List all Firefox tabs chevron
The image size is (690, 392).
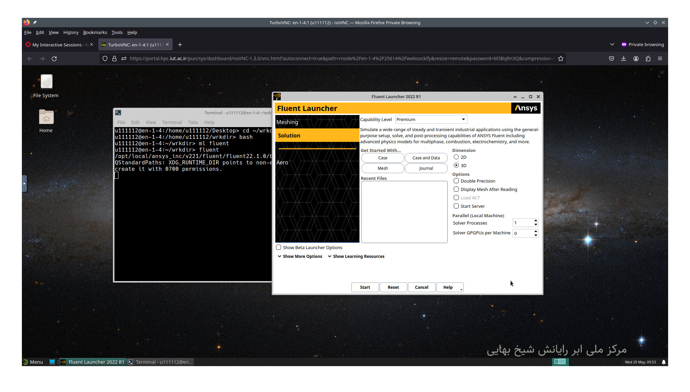point(612,44)
